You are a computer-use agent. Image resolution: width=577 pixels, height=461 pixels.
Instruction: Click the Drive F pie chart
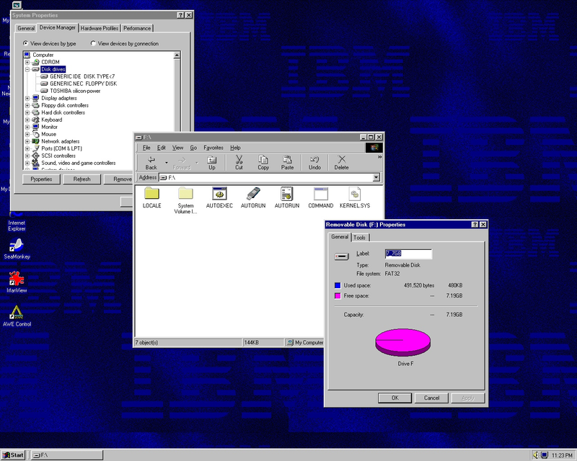point(403,342)
